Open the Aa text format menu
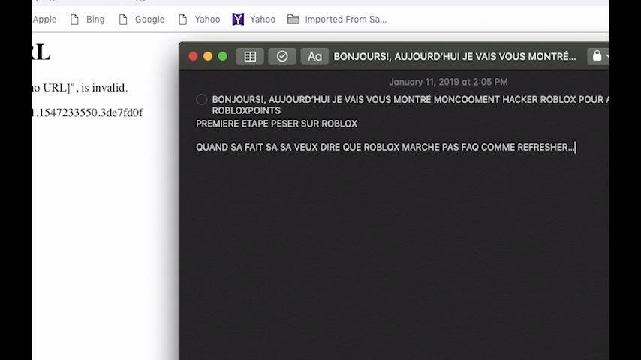This screenshot has width=641, height=360. (x=314, y=56)
